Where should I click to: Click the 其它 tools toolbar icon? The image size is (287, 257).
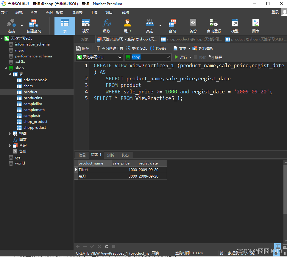pyautogui.click(x=149, y=26)
